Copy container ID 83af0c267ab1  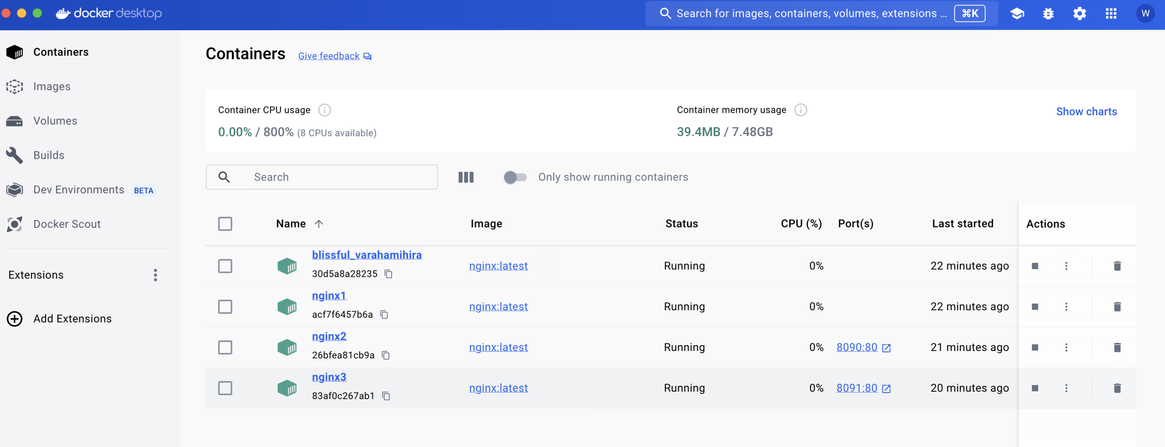click(x=386, y=396)
